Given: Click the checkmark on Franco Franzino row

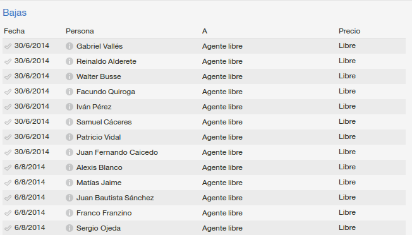Looking at the screenshot, I should pos(8,214).
